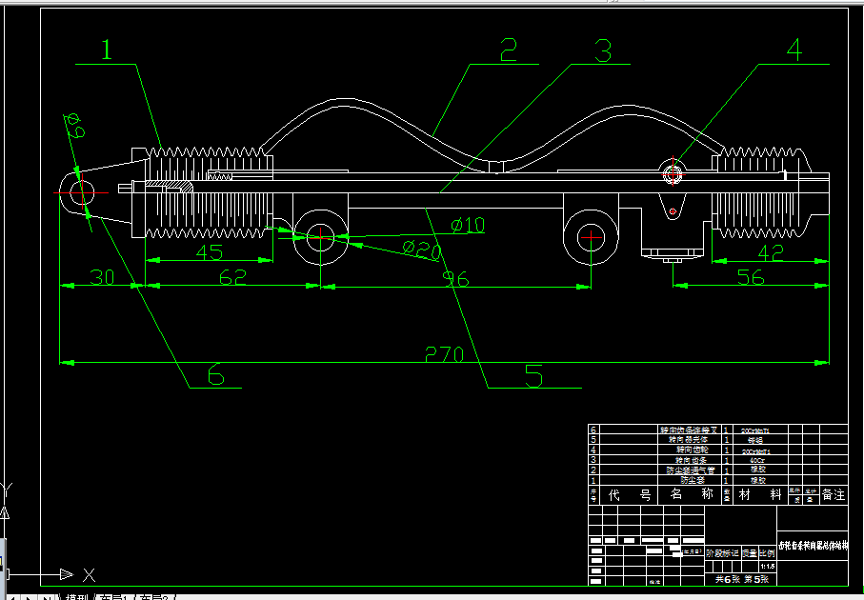Image resolution: width=864 pixels, height=600 pixels.
Task: Select the ø10 diameter dimension
Action: [468, 225]
